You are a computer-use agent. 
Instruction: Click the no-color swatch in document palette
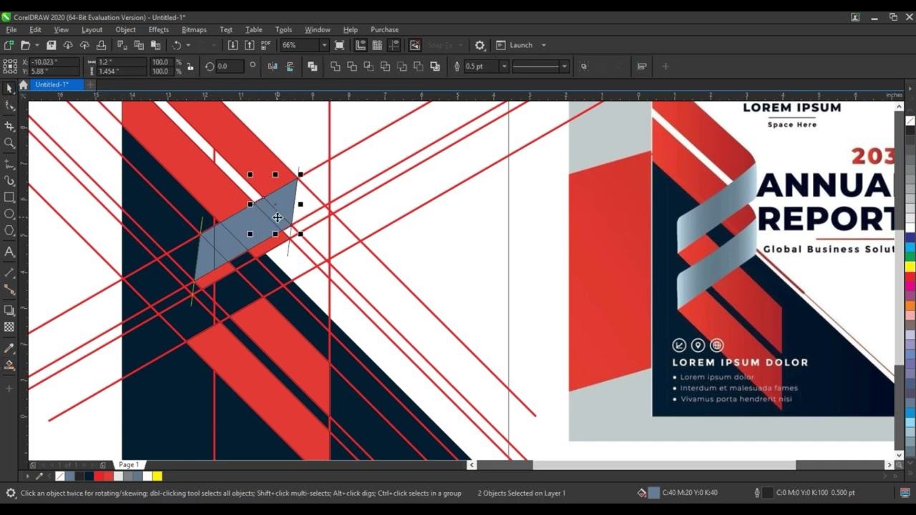[x=60, y=476]
